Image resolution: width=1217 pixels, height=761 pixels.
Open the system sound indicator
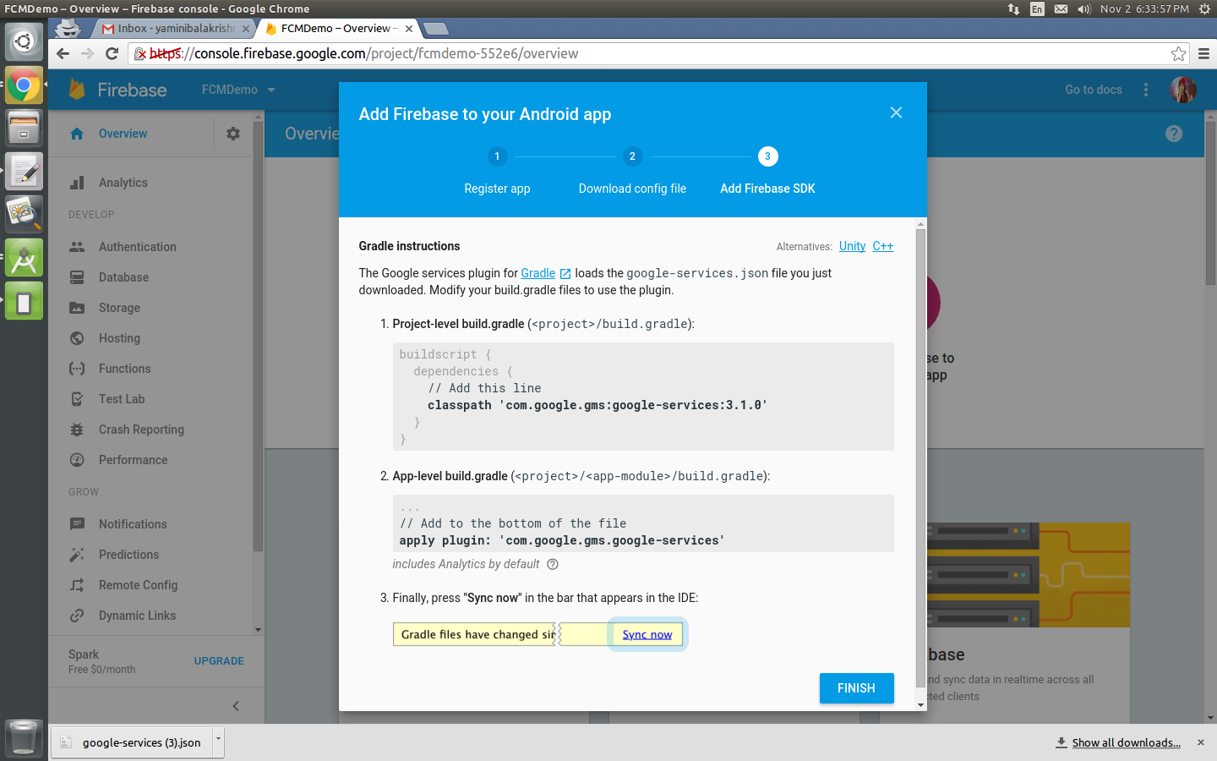pos(1084,8)
